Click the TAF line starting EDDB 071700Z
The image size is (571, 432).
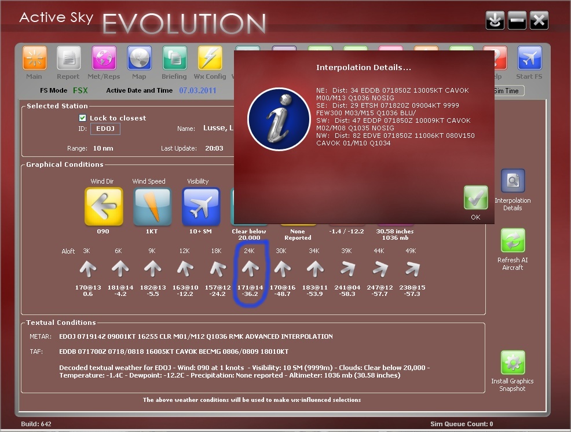tap(174, 352)
